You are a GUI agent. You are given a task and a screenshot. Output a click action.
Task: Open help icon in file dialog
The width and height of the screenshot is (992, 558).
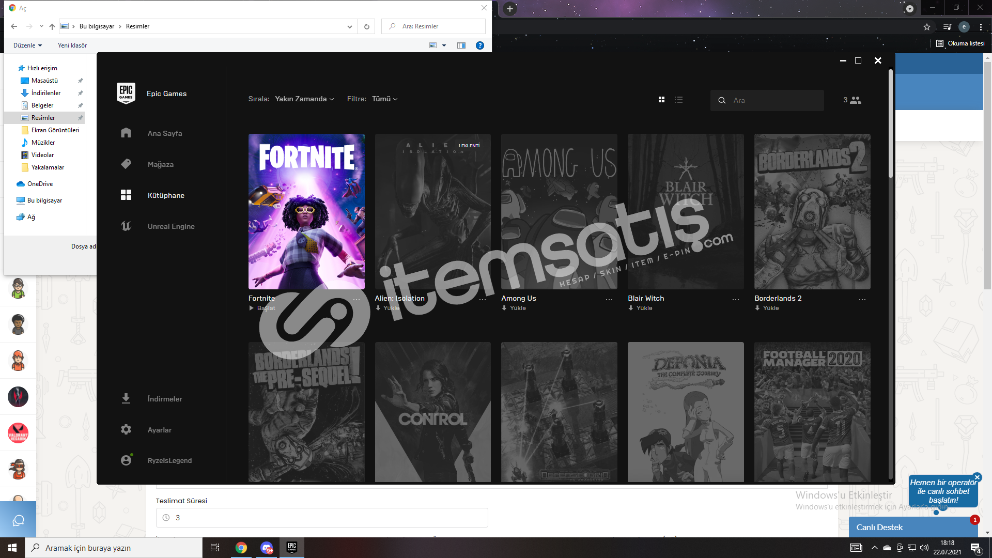click(480, 45)
